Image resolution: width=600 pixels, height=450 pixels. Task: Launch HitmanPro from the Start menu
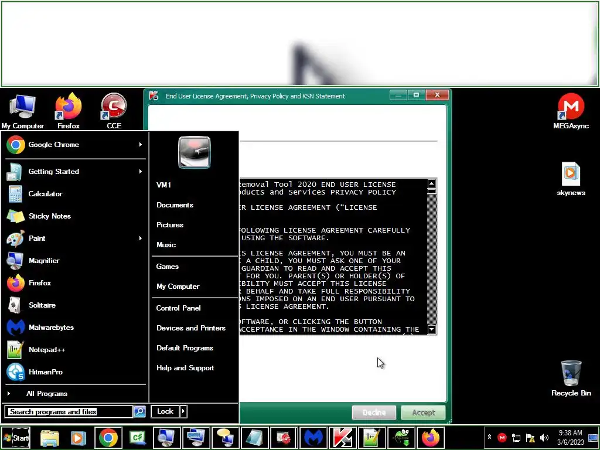pos(74,371)
